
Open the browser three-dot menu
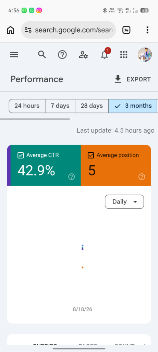tap(147, 30)
